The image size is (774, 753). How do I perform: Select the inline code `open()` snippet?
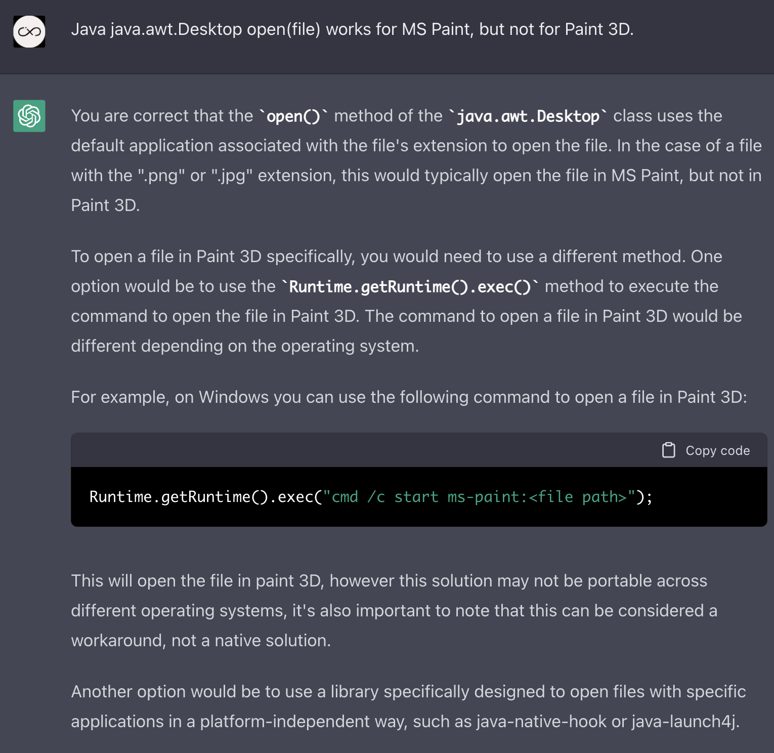pyautogui.click(x=294, y=116)
